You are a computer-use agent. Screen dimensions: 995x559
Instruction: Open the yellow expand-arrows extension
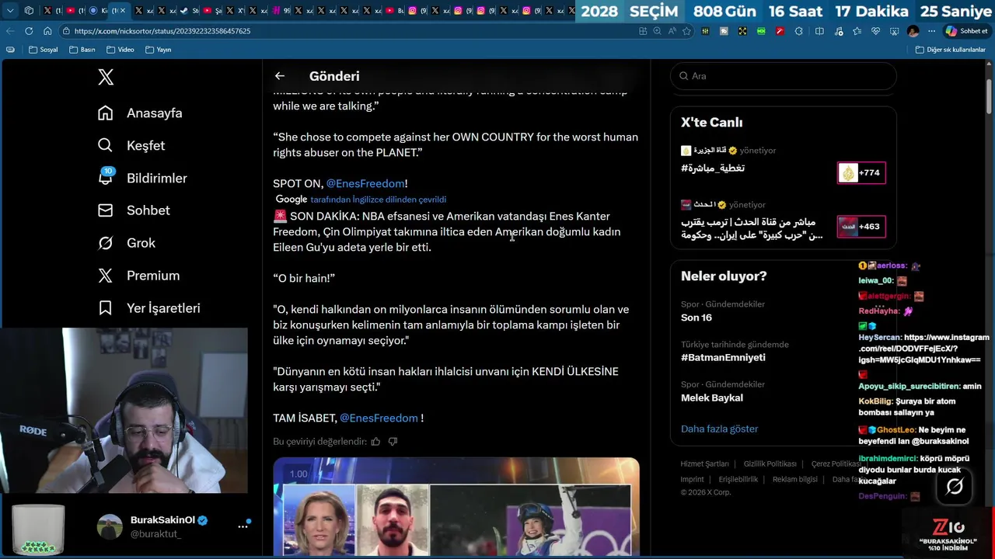742,31
